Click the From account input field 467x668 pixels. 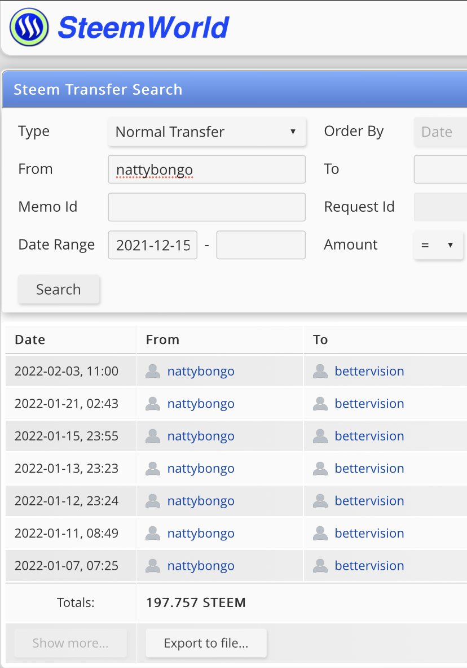click(x=206, y=169)
